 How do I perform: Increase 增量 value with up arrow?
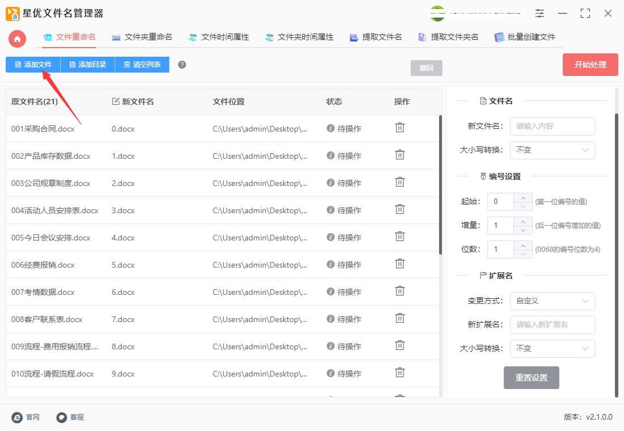pos(523,222)
